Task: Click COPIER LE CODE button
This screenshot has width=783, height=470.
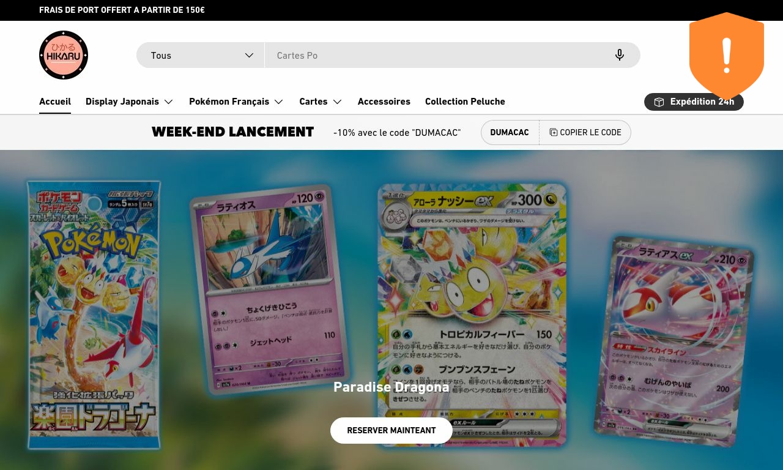Action: pyautogui.click(x=585, y=132)
